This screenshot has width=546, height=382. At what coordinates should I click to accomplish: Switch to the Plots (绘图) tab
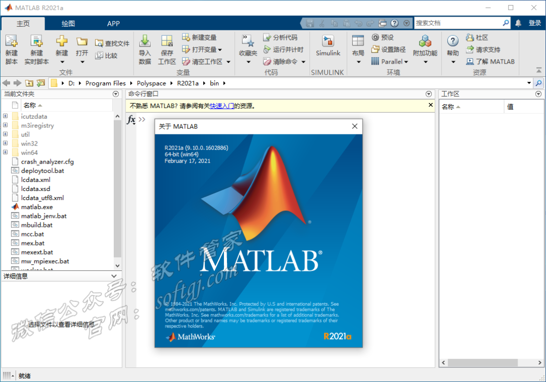coord(68,24)
